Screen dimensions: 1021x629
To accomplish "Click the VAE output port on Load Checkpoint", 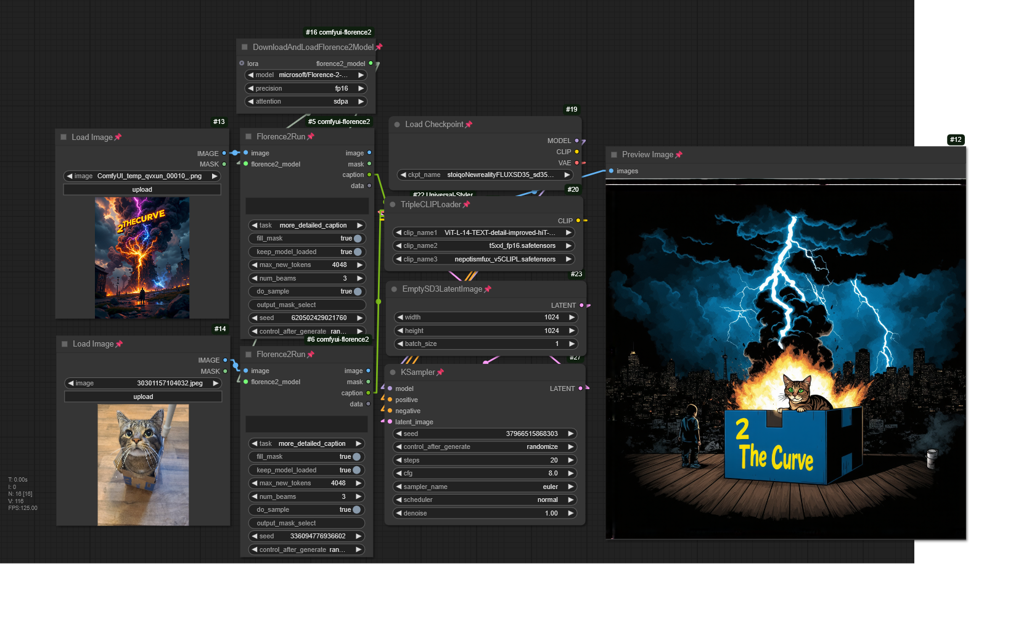I will [x=577, y=163].
